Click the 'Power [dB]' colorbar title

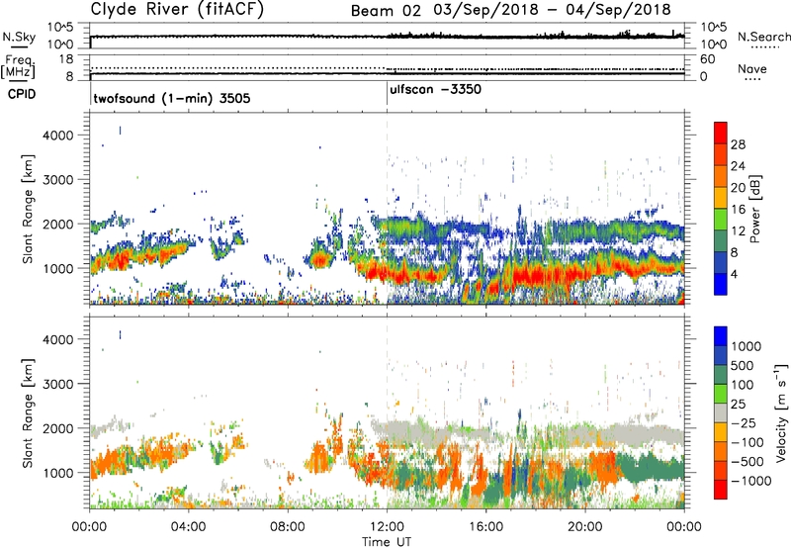[755, 209]
